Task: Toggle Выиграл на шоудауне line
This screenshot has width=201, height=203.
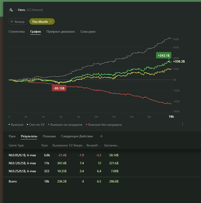Action: pyautogui.click(x=65, y=125)
